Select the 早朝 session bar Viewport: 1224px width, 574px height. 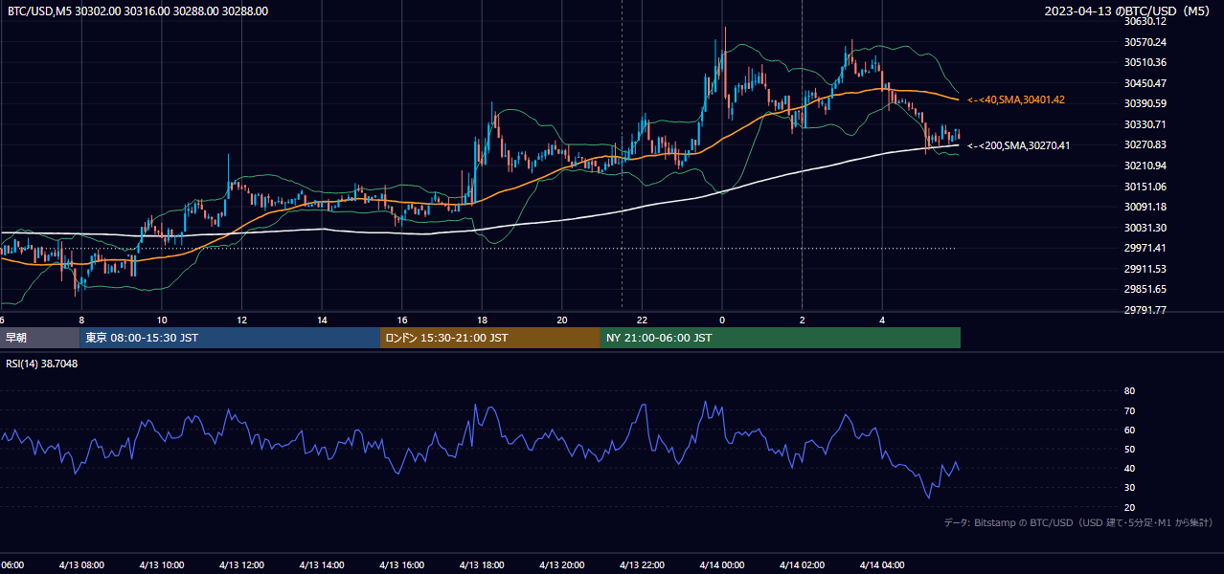click(40, 338)
